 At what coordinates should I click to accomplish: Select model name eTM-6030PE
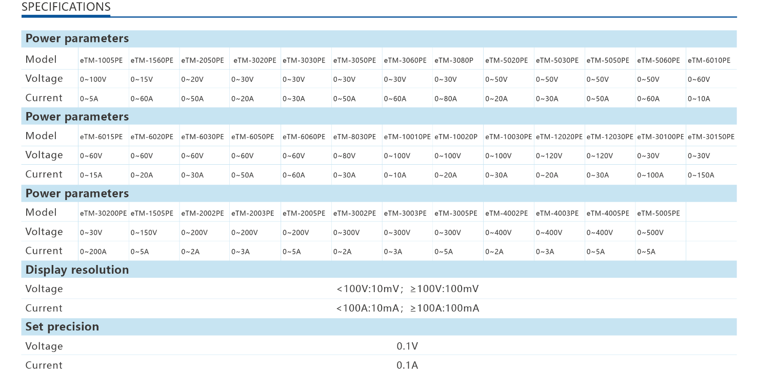[203, 137]
